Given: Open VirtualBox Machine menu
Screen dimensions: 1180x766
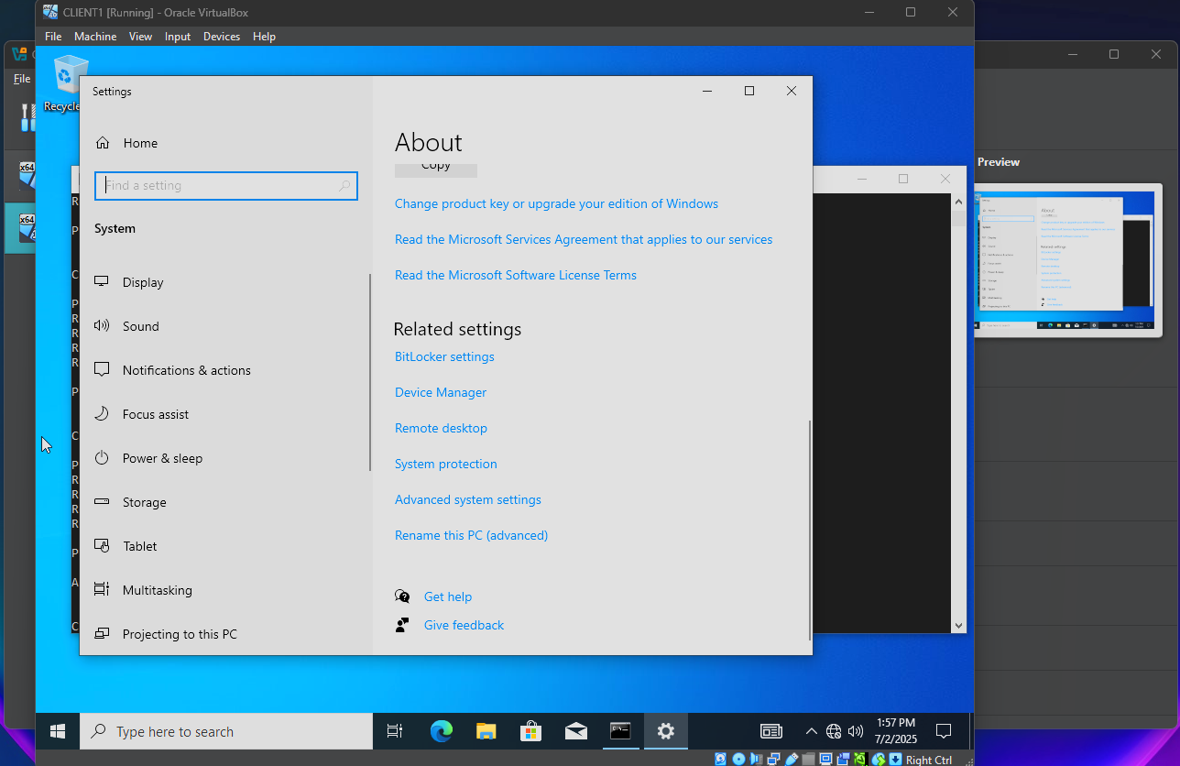Looking at the screenshot, I should tap(95, 37).
